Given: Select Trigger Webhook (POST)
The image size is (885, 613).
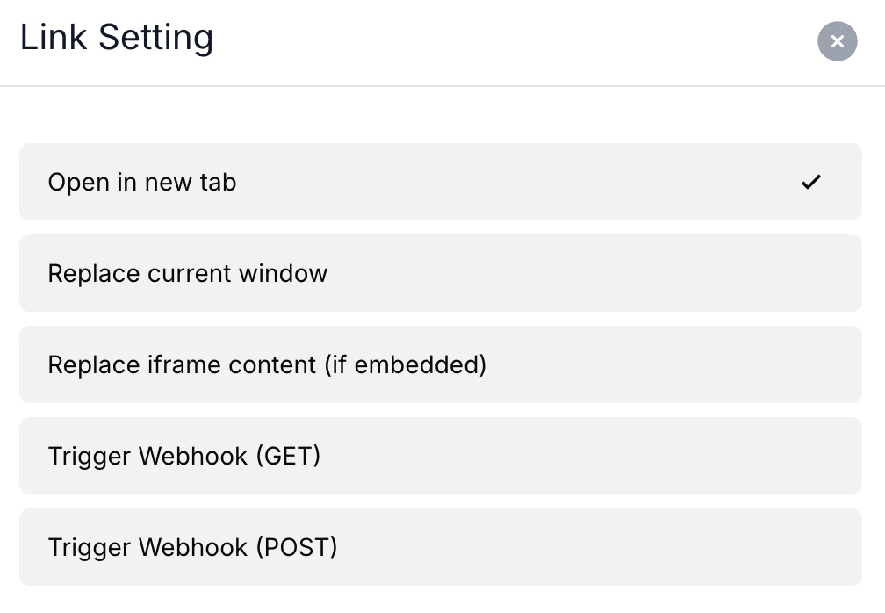Looking at the screenshot, I should point(440,547).
